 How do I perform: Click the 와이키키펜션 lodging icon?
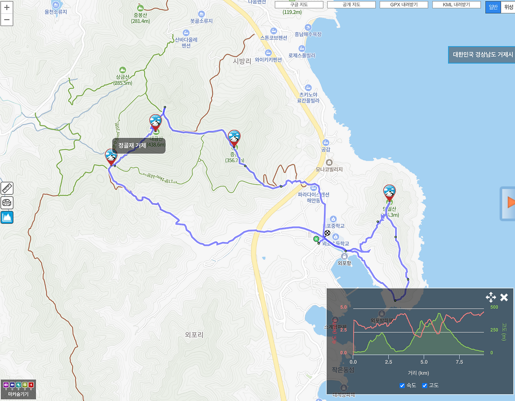click(x=268, y=53)
